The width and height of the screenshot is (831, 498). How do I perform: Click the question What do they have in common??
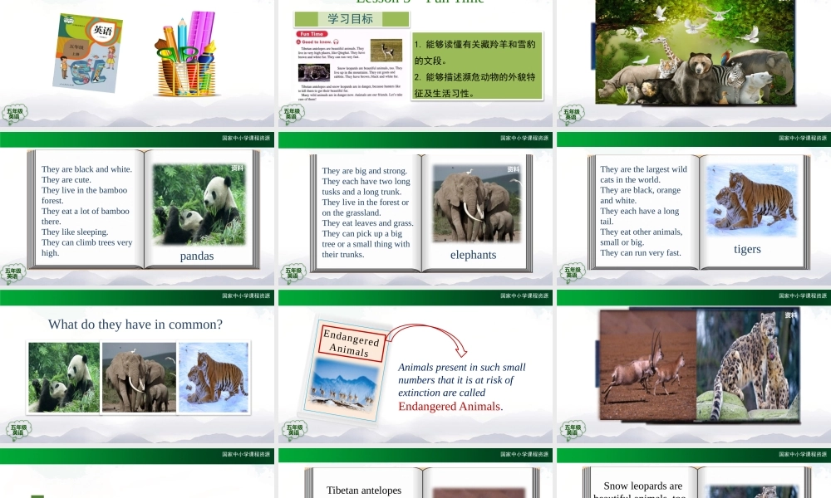[x=135, y=325]
